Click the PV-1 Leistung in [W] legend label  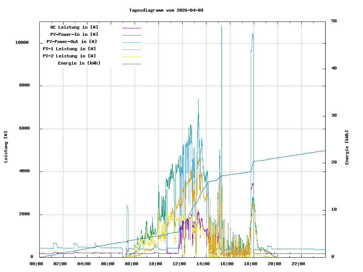coord(69,49)
